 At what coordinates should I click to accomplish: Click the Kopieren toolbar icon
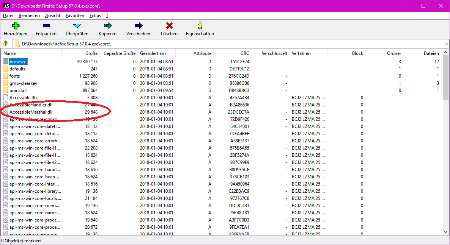107,26
